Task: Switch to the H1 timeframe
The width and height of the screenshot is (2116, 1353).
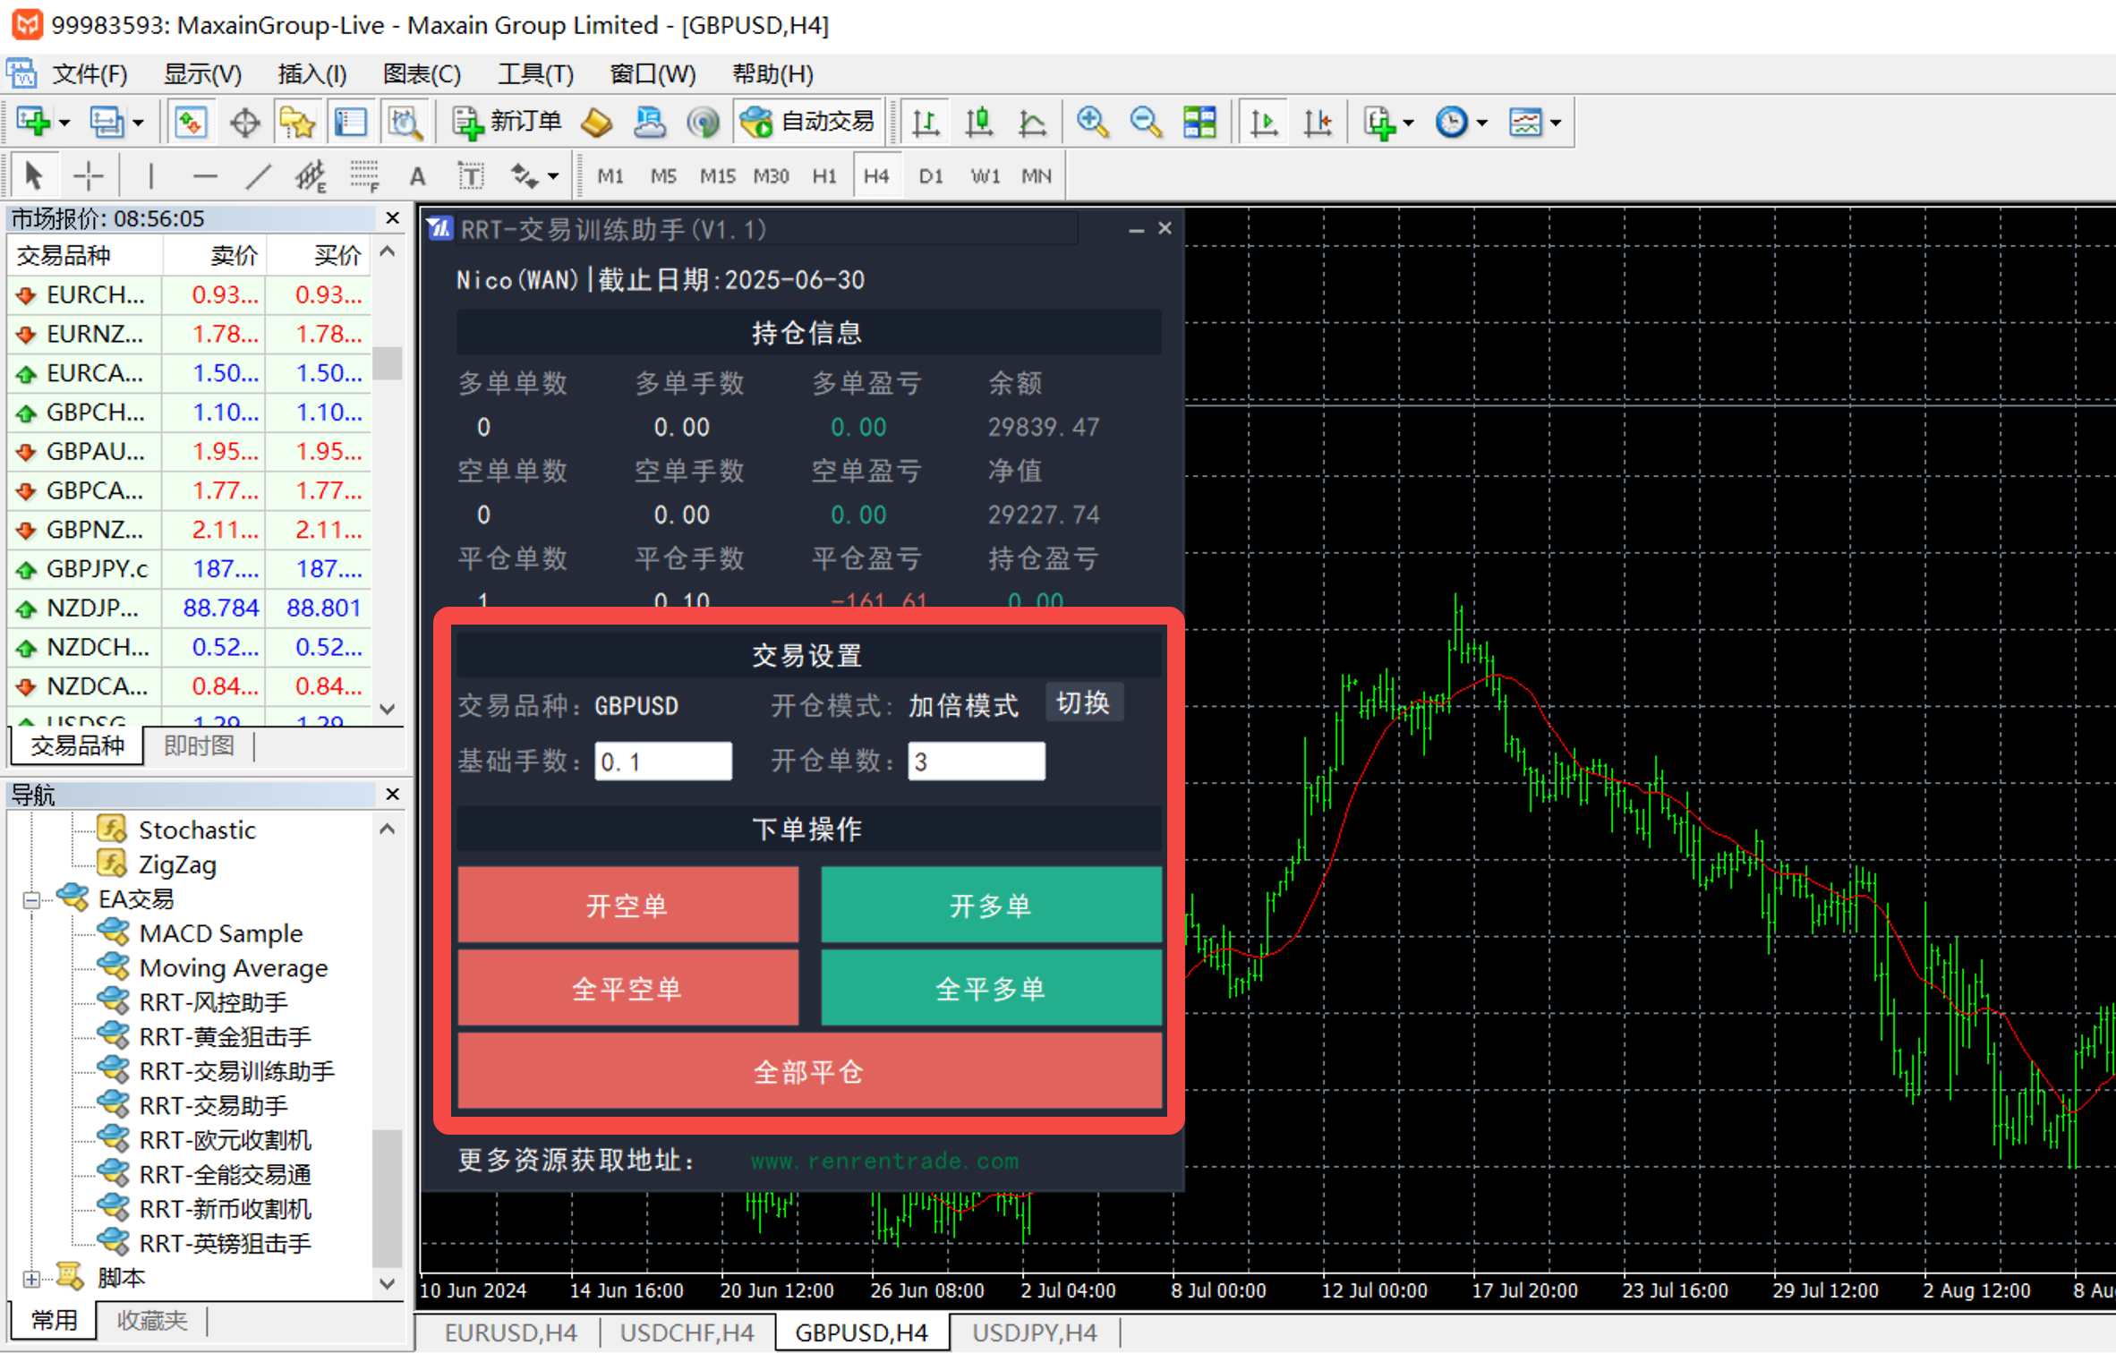Action: pyautogui.click(x=823, y=176)
